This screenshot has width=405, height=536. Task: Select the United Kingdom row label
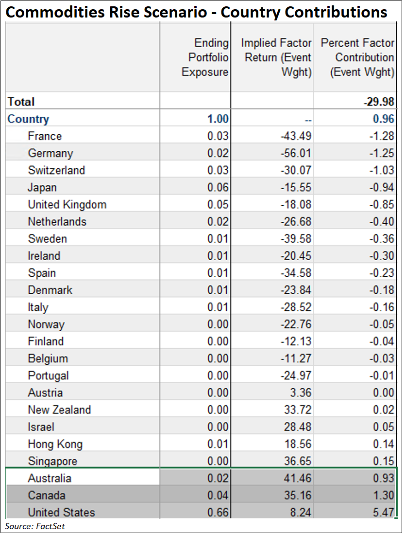(67, 205)
